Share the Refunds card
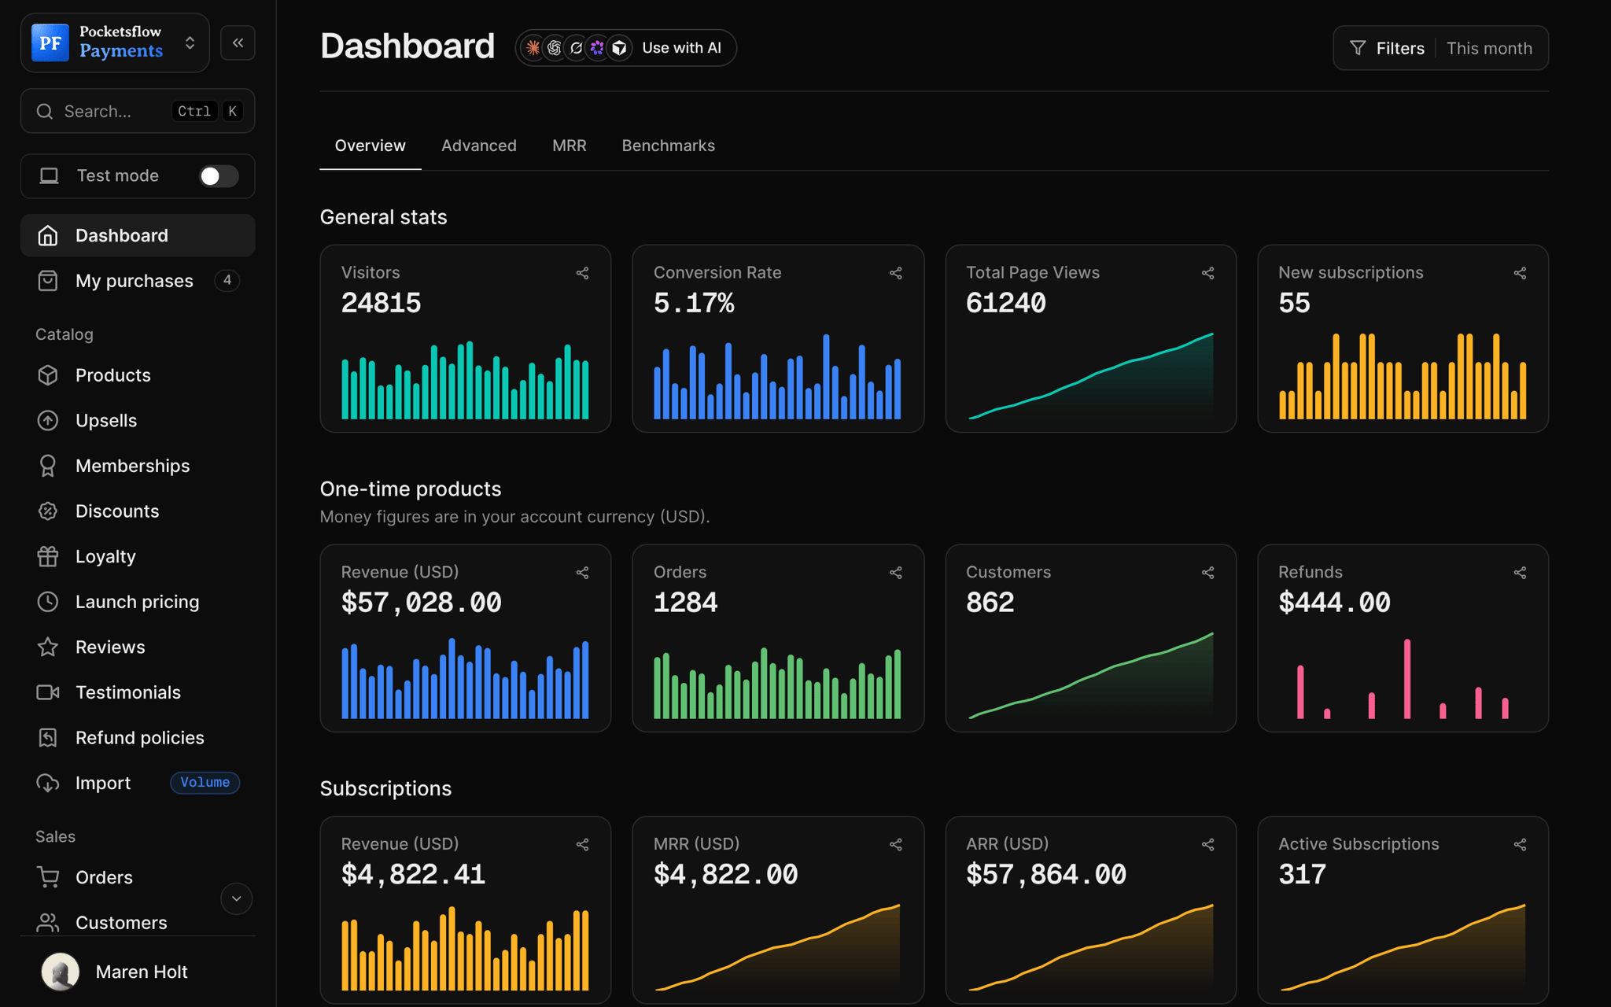 1520,573
